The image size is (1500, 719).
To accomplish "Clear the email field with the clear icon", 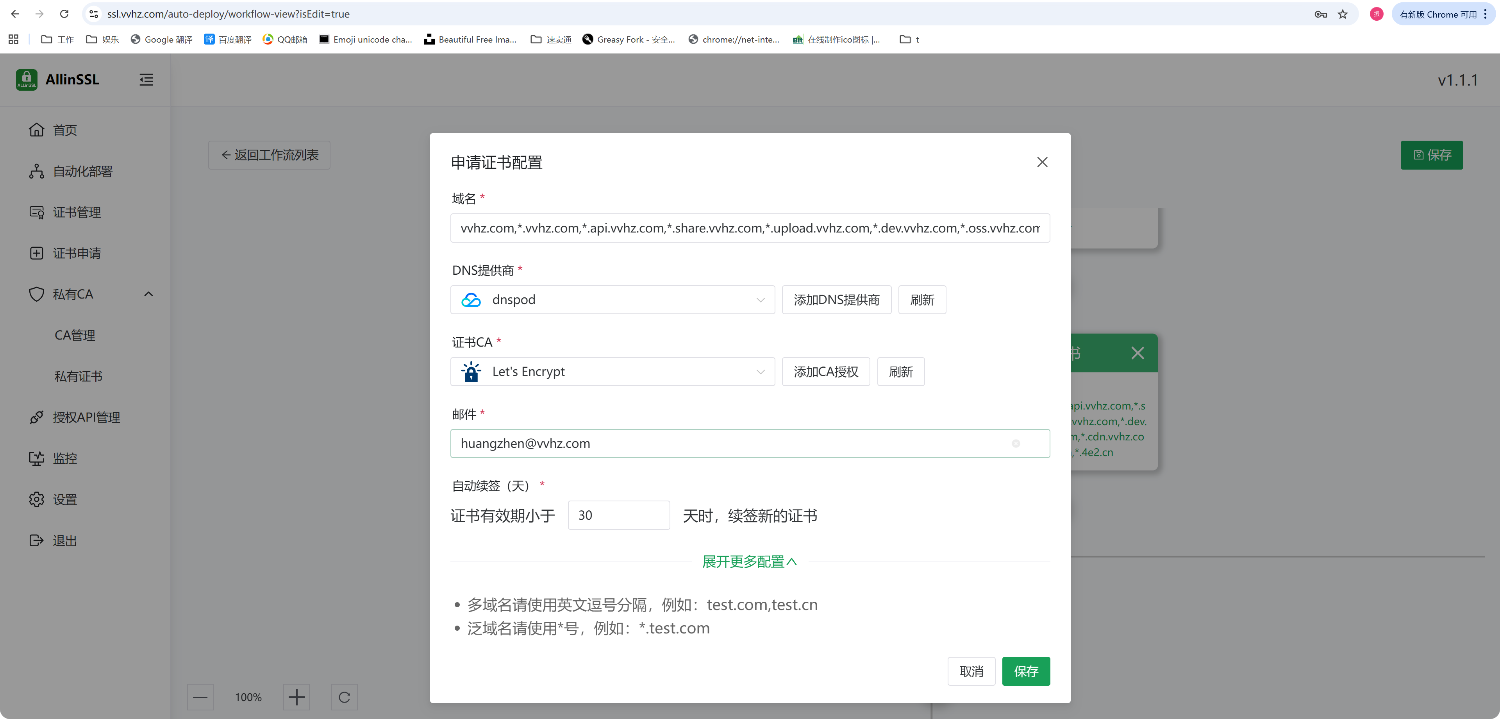I will 1016,444.
